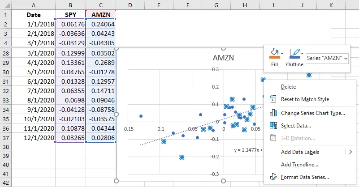Click the Reset to Match Style icon
The image size is (359, 187).
pos(273,99)
